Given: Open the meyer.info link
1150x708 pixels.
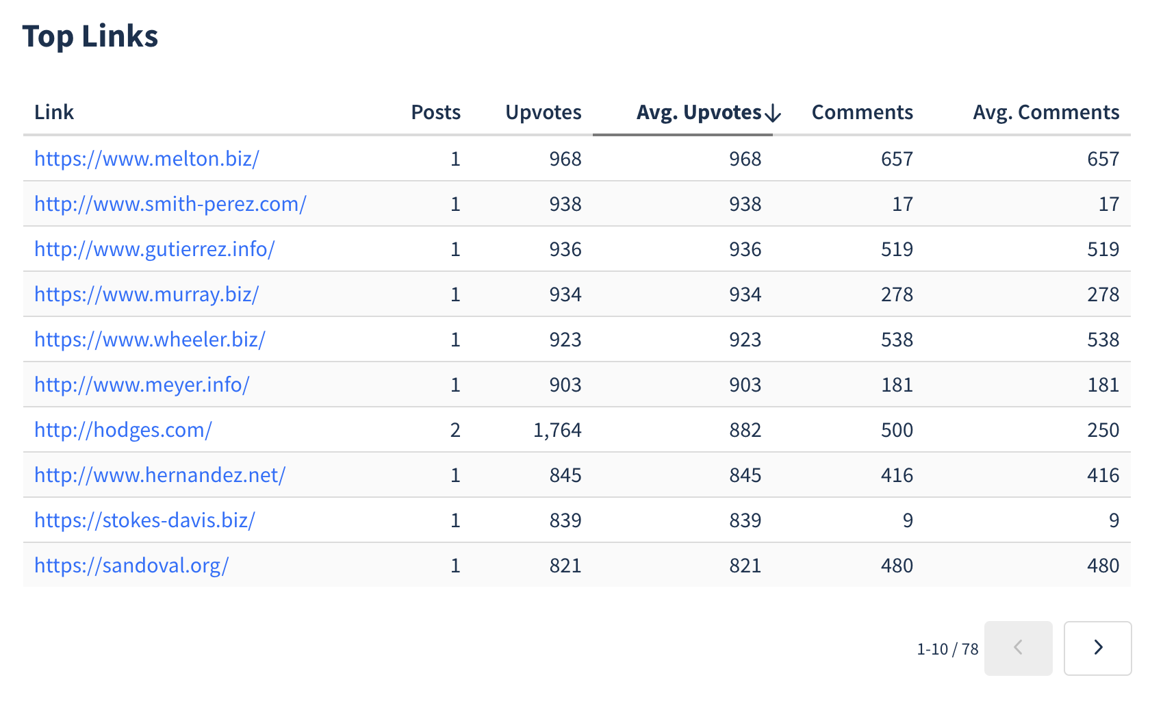Looking at the screenshot, I should [x=142, y=385].
